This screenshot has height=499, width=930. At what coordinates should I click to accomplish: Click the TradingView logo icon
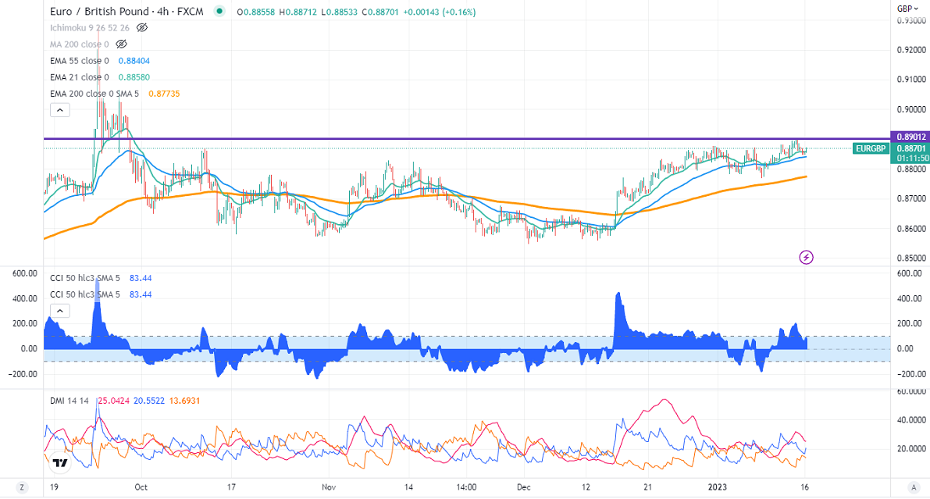pos(60,463)
